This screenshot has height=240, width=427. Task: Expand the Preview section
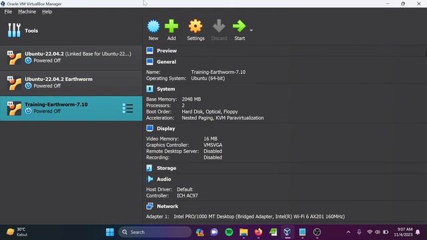[x=167, y=51]
